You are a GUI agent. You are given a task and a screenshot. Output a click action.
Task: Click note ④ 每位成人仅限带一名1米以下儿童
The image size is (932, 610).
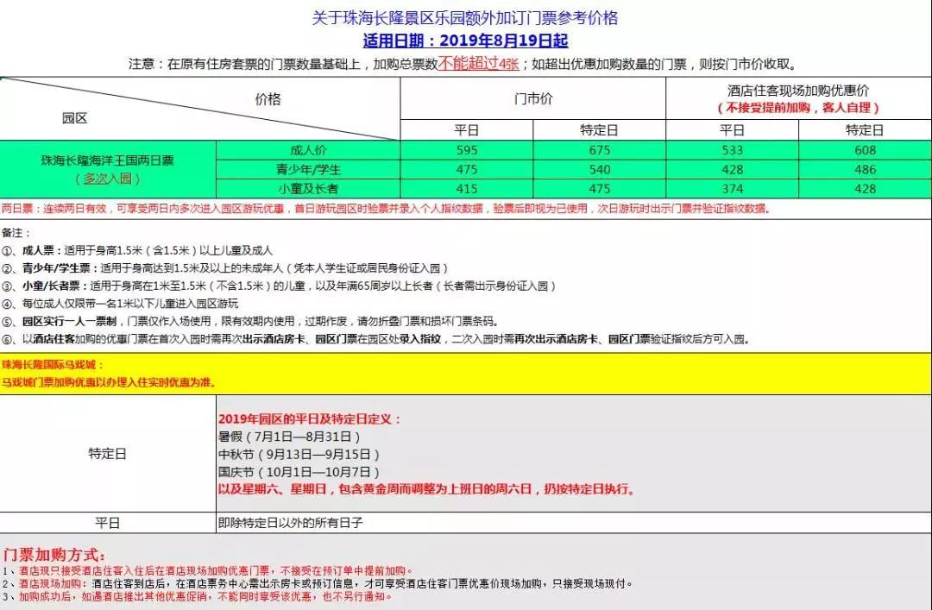pyautogui.click(x=120, y=304)
